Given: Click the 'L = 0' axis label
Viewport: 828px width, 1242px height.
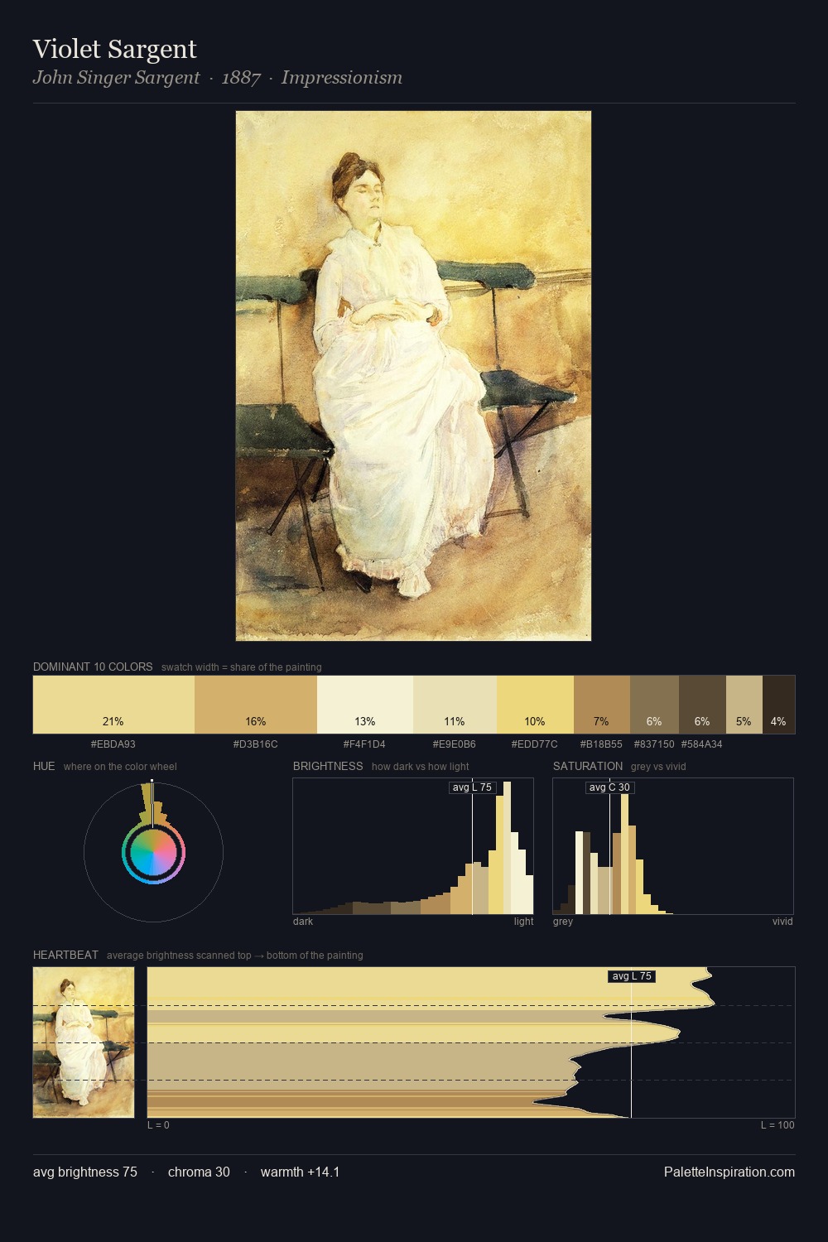Looking at the screenshot, I should [x=158, y=1125].
